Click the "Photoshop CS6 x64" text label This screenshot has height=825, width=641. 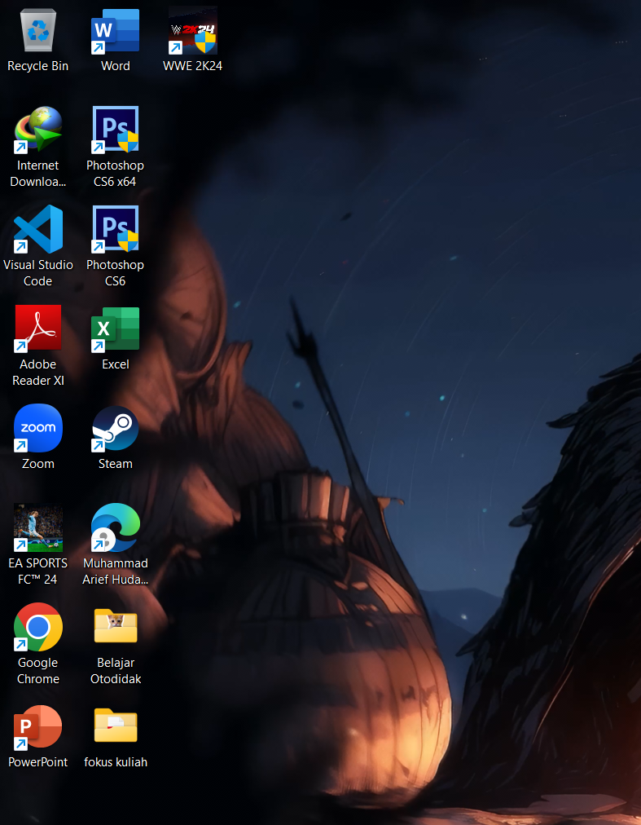pyautogui.click(x=115, y=174)
